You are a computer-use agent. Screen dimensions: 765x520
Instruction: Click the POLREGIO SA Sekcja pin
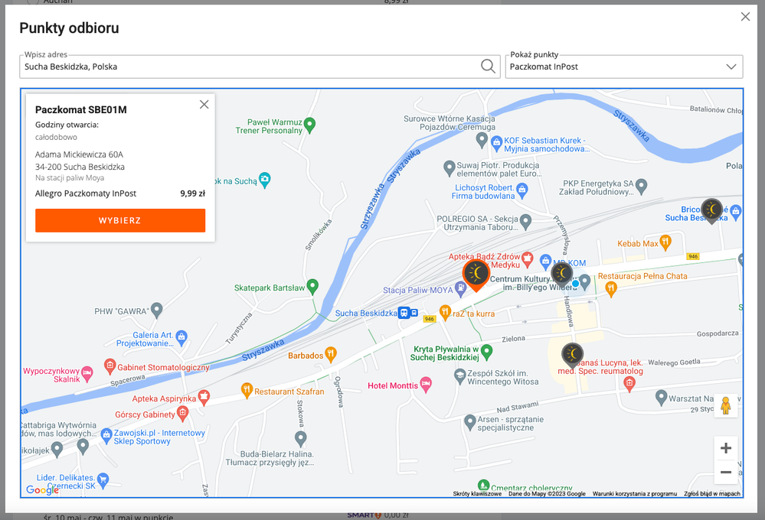coord(525,222)
